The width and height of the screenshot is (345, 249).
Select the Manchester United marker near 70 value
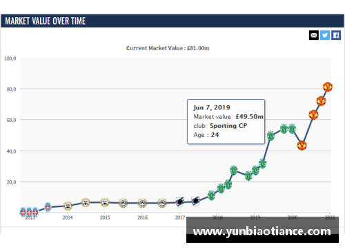pyautogui.click(x=321, y=101)
